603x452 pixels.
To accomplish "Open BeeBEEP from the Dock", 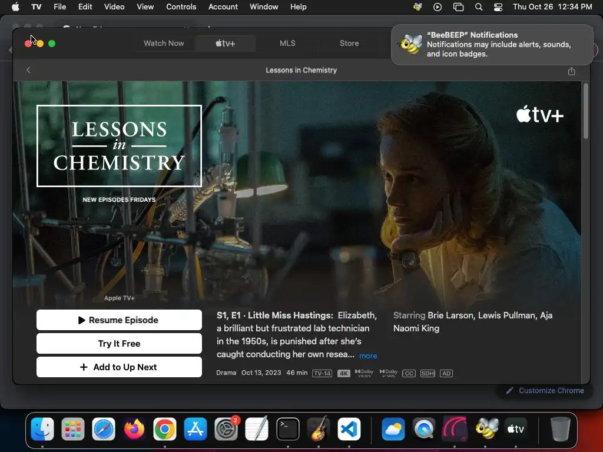I will pyautogui.click(x=485, y=429).
